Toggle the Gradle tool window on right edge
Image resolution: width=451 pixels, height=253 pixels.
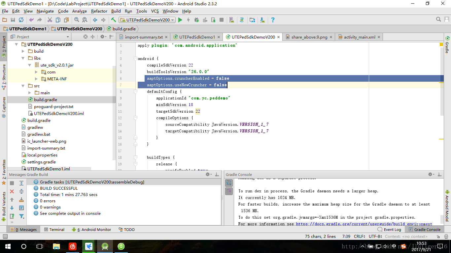point(447,45)
